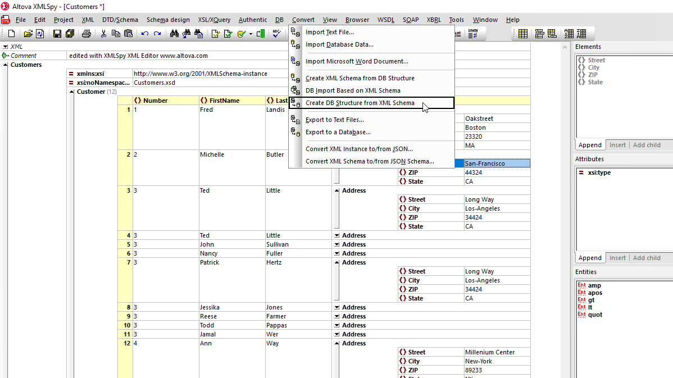This screenshot has height=378, width=673.
Task: Print the document via printer icon
Action: 87,34
